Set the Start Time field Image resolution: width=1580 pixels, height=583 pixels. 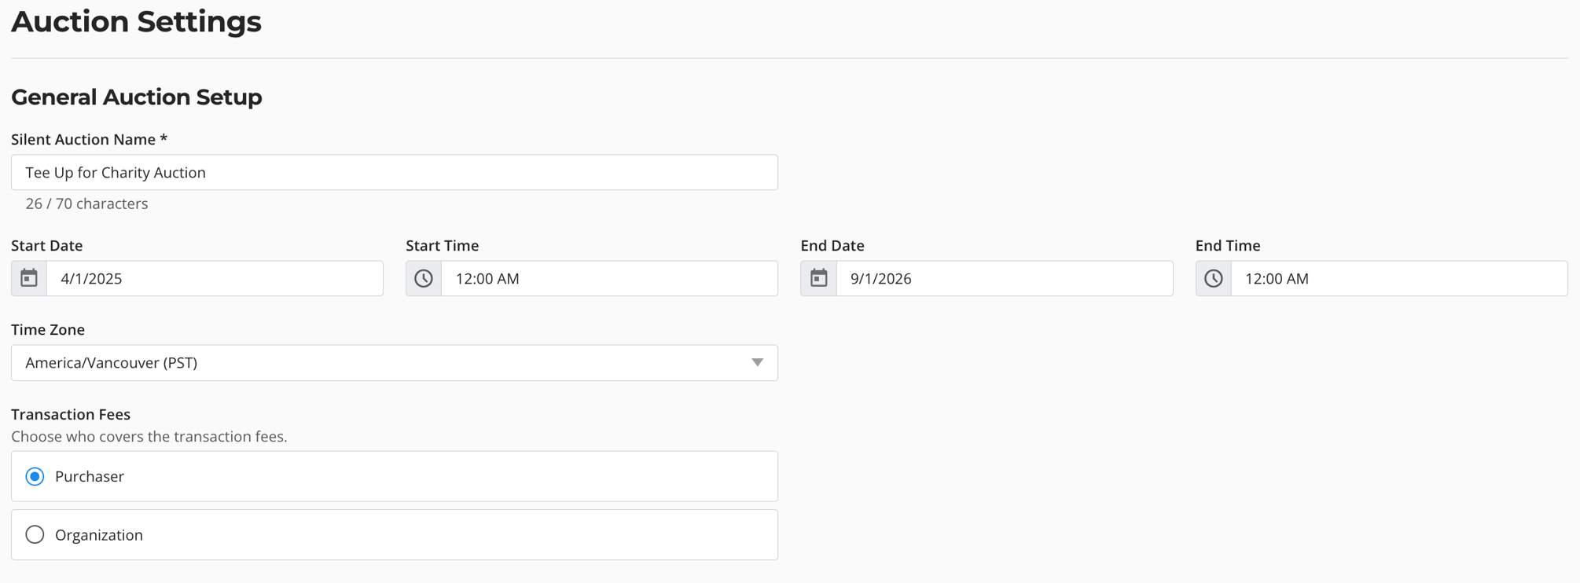click(x=609, y=278)
